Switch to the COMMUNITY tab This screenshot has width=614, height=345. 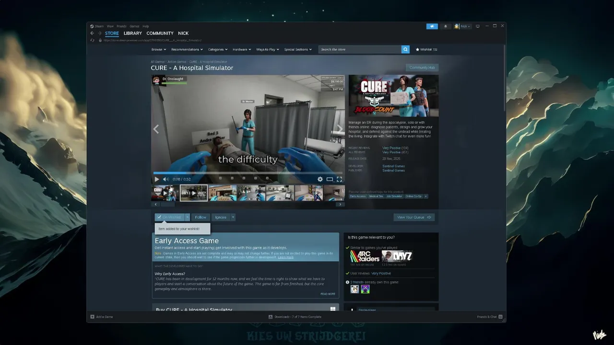pos(160,34)
